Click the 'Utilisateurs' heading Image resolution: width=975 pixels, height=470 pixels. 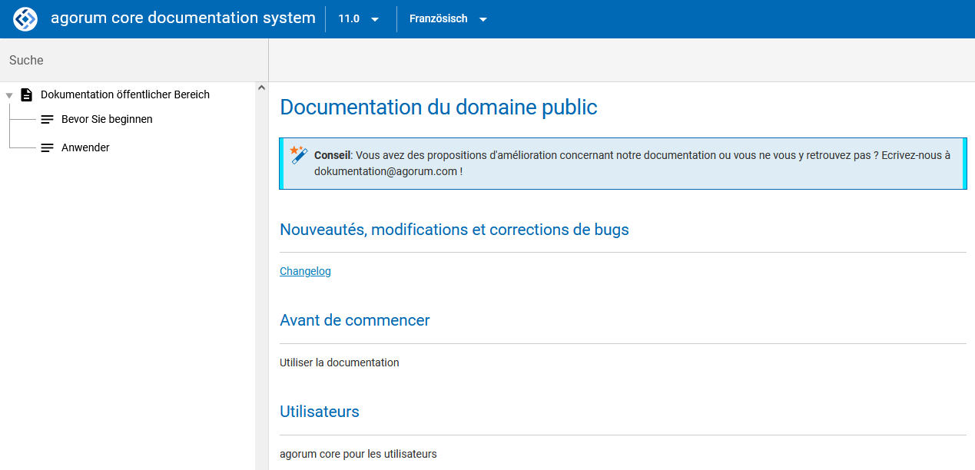click(320, 412)
